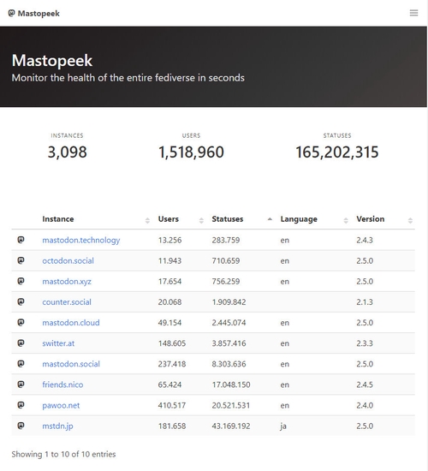Click the Mastodon icon beside octodon.social
Screen dimensions: 428x471
click(x=21, y=260)
